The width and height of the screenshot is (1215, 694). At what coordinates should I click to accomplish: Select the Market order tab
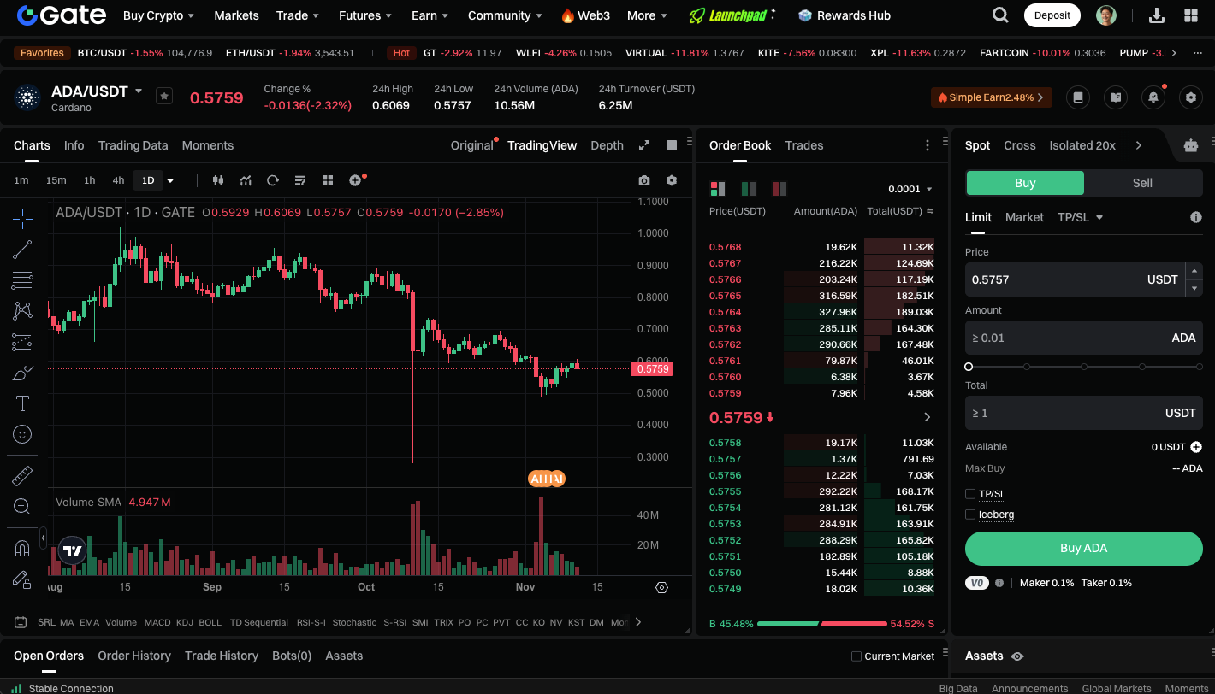pyautogui.click(x=1024, y=217)
